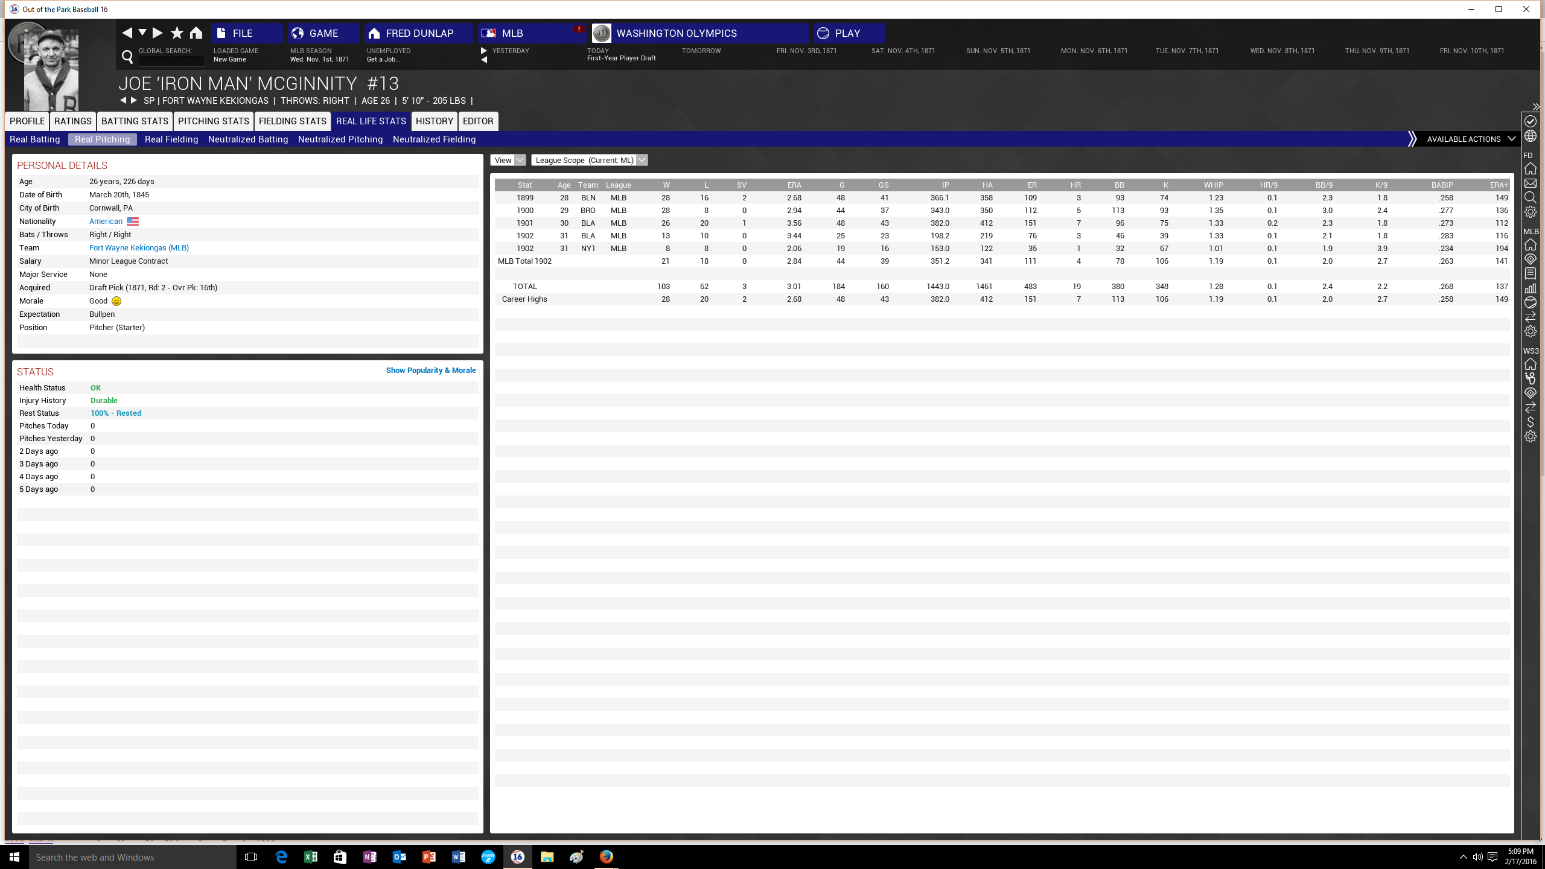Click the PLAY menu button
The image size is (1545, 869).
(x=848, y=33)
